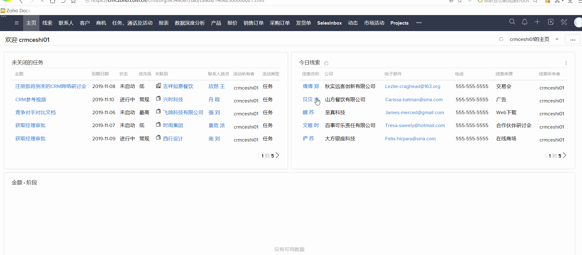
Task: Expand more modules via navigation ellipsis
Action: click(x=419, y=23)
